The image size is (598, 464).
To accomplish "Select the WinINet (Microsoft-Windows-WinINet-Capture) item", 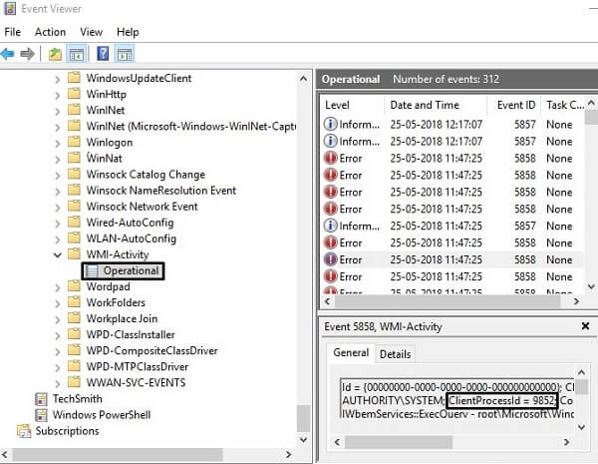I will coord(190,126).
